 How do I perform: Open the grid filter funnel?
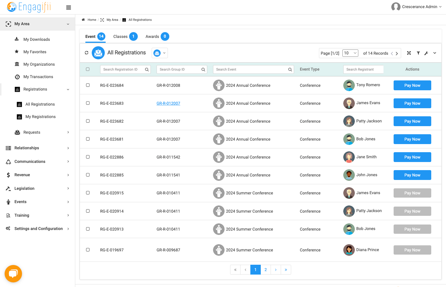(x=418, y=53)
